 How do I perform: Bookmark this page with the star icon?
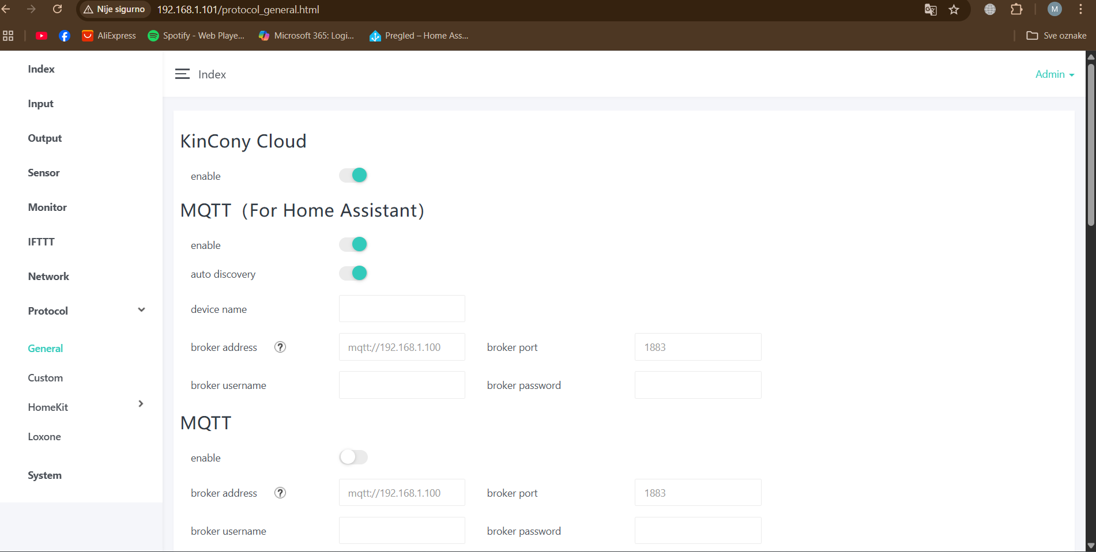point(954,10)
